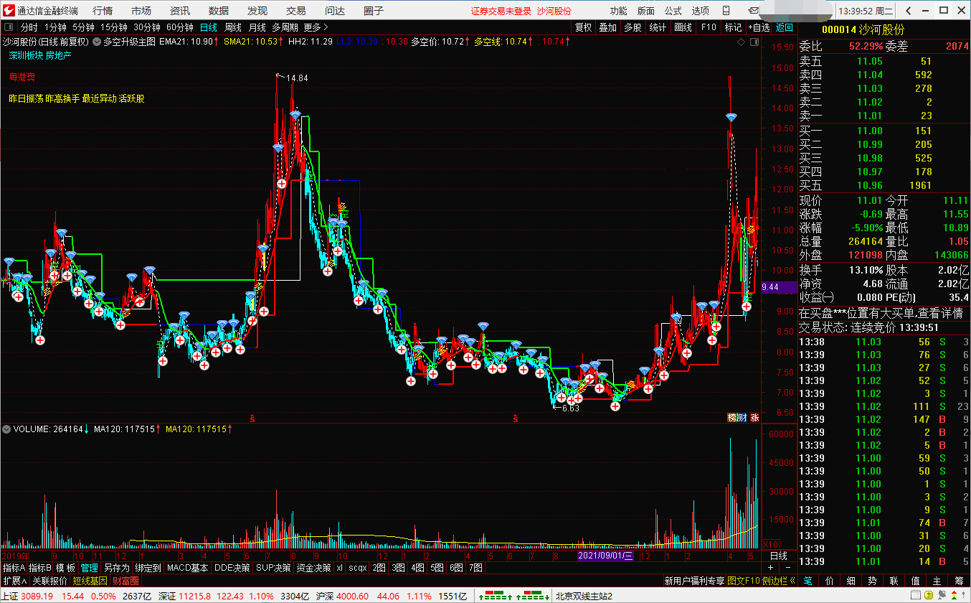Open the 交易 trading menu

(296, 11)
